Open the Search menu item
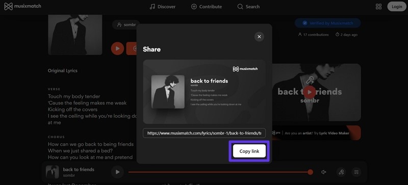Screen dimensions: 408x185 [248, 7]
